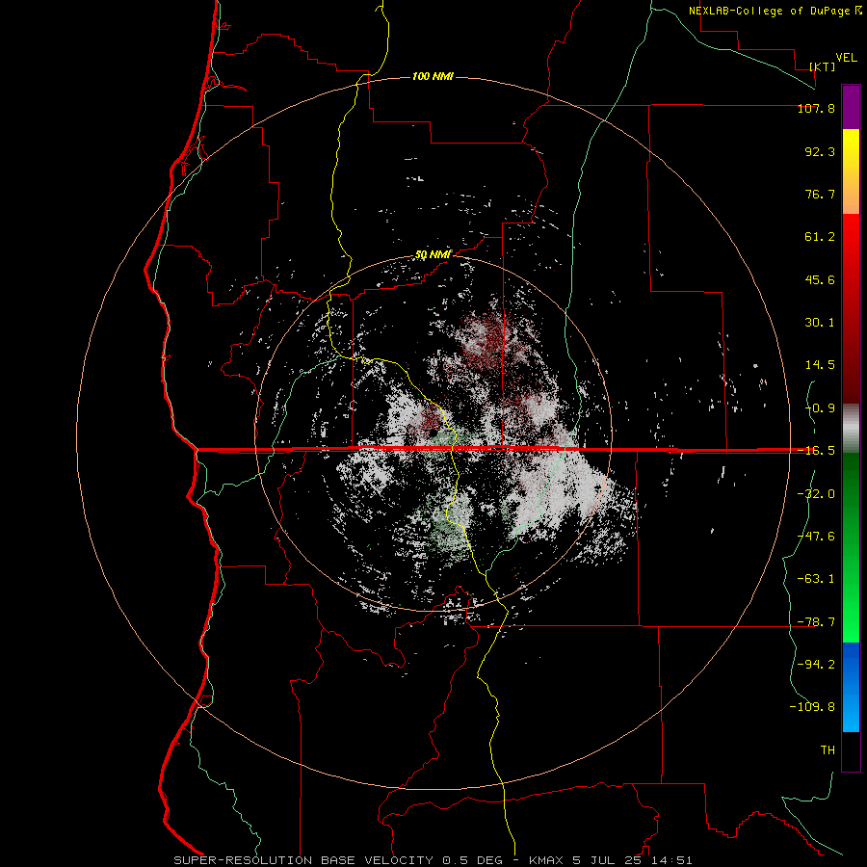Click the green segment of the velocity color bar

click(851, 547)
